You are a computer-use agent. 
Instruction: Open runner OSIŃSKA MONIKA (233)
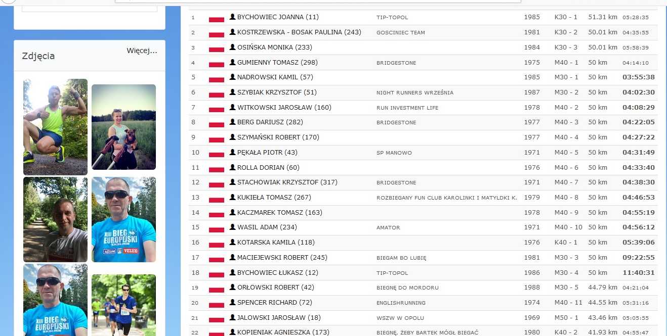(275, 47)
